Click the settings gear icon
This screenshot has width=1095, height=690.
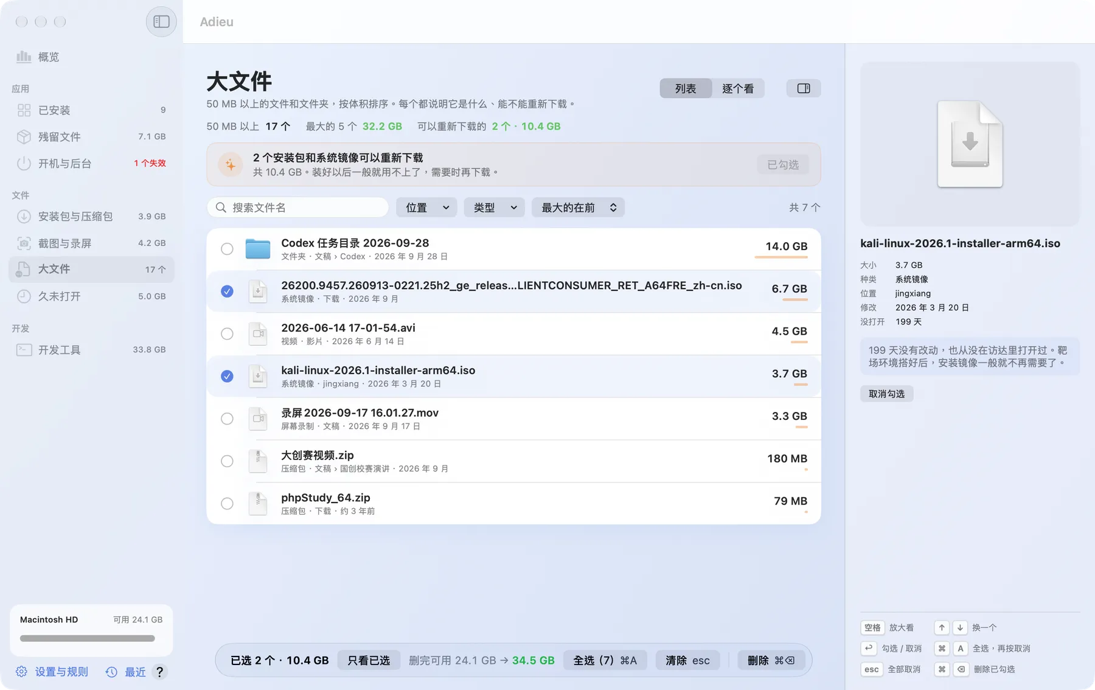[21, 672]
